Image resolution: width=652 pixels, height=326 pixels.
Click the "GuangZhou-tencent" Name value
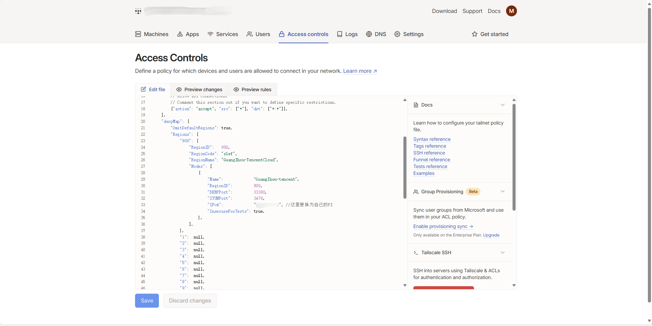(x=276, y=179)
